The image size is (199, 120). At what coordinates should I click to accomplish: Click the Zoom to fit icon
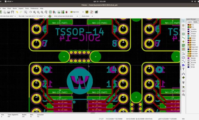42,12
